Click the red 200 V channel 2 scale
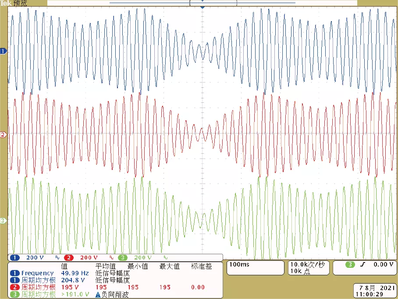 (x=89, y=258)
